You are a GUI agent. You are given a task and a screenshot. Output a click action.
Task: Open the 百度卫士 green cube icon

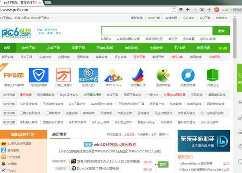click(213, 75)
